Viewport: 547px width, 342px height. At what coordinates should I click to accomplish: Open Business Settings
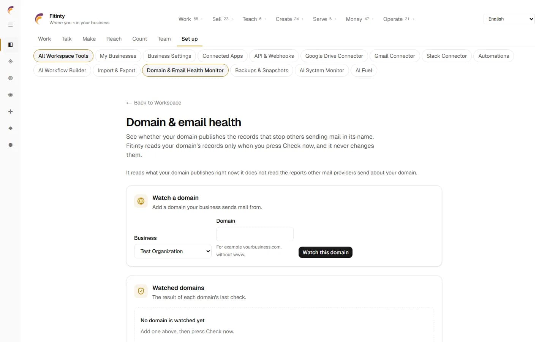click(x=169, y=56)
